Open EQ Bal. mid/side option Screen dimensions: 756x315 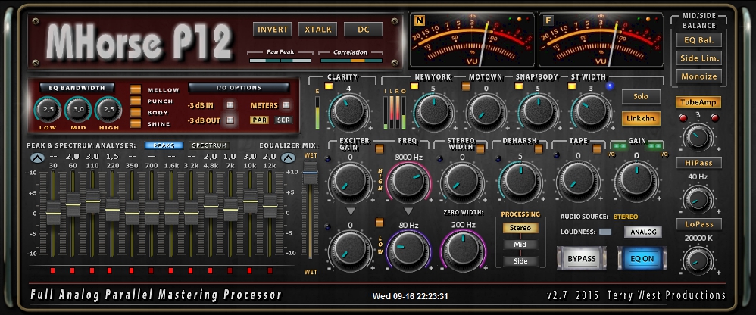click(x=698, y=40)
